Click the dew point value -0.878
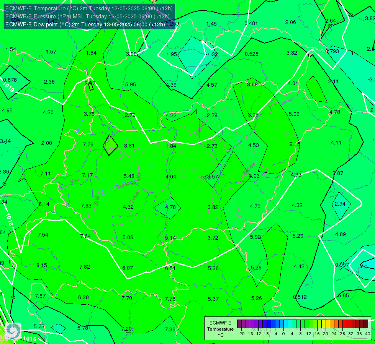 [9, 80]
